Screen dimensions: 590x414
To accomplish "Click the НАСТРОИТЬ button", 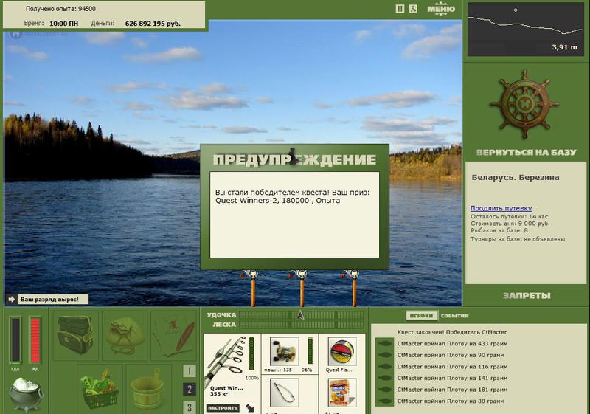I will [x=223, y=408].
